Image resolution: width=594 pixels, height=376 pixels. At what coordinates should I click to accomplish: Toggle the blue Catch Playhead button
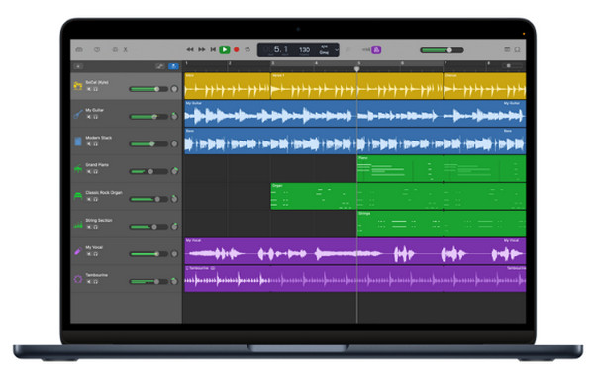[173, 66]
